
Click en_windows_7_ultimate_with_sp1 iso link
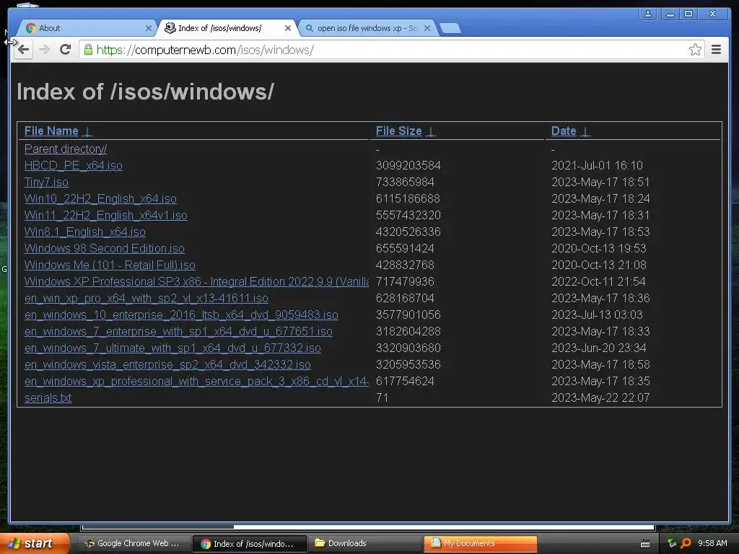172,348
